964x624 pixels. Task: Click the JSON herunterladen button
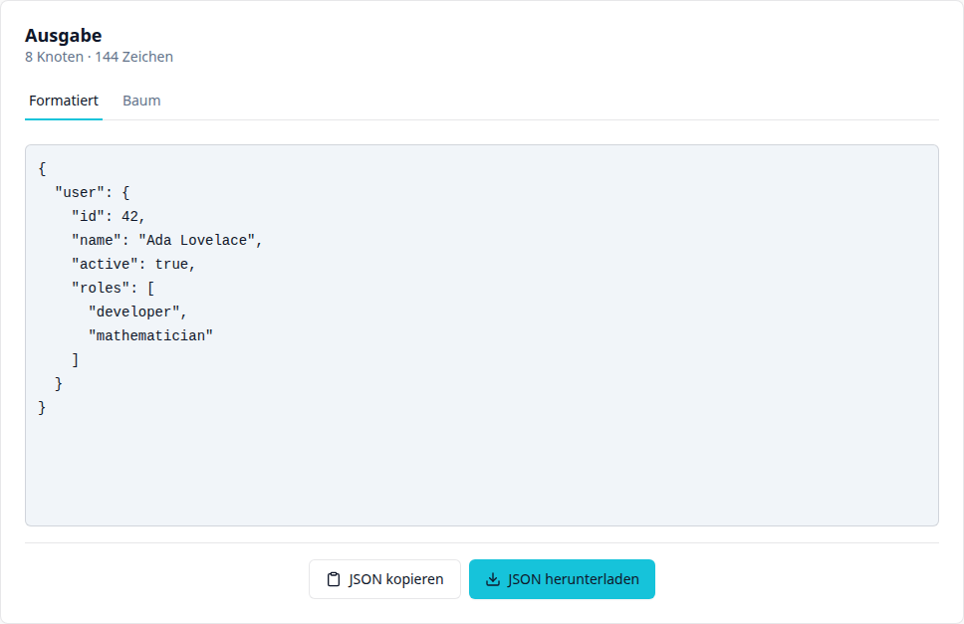(562, 579)
